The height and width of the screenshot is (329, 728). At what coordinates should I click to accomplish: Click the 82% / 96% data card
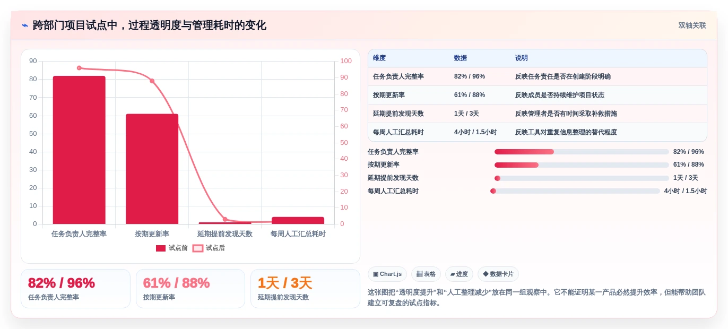click(x=75, y=289)
